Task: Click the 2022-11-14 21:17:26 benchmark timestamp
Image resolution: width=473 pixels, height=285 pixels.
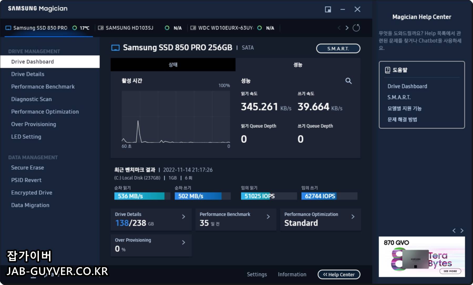Action: pos(188,170)
